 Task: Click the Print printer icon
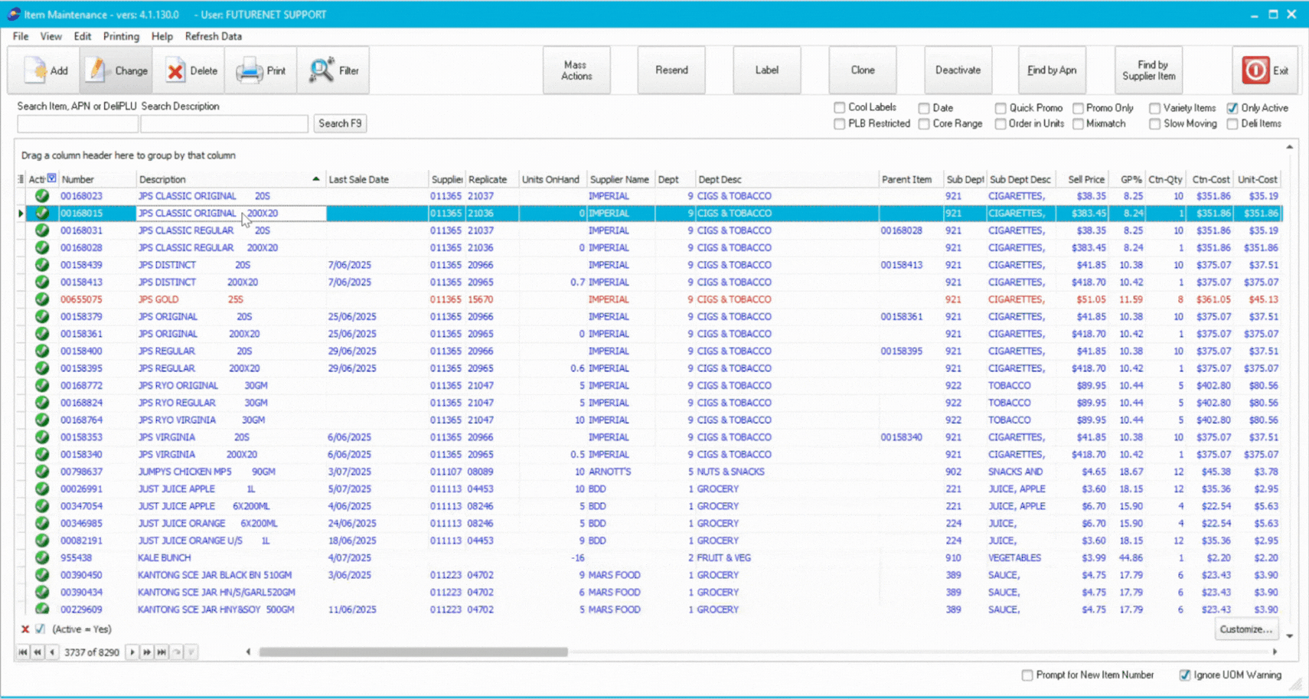[x=250, y=70]
